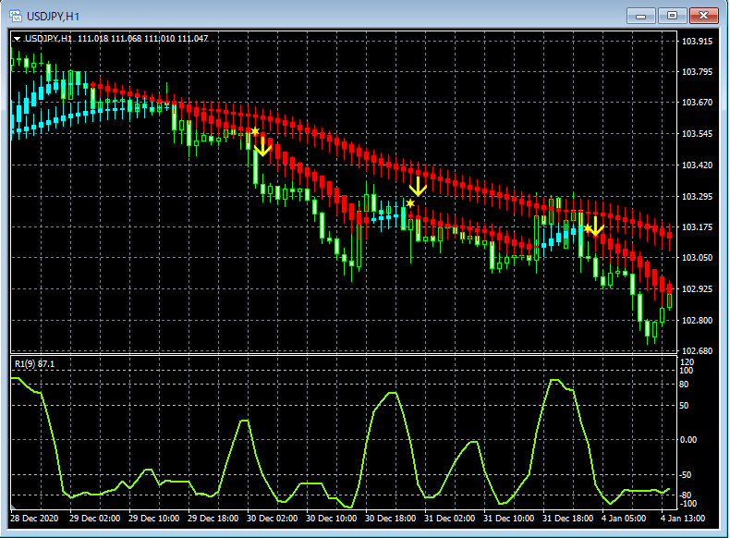Click the 30 Dec 02:00 time label

tap(272, 519)
